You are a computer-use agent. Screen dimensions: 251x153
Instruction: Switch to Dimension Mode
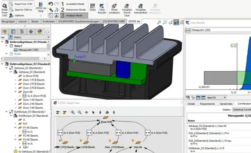coord(73,10)
